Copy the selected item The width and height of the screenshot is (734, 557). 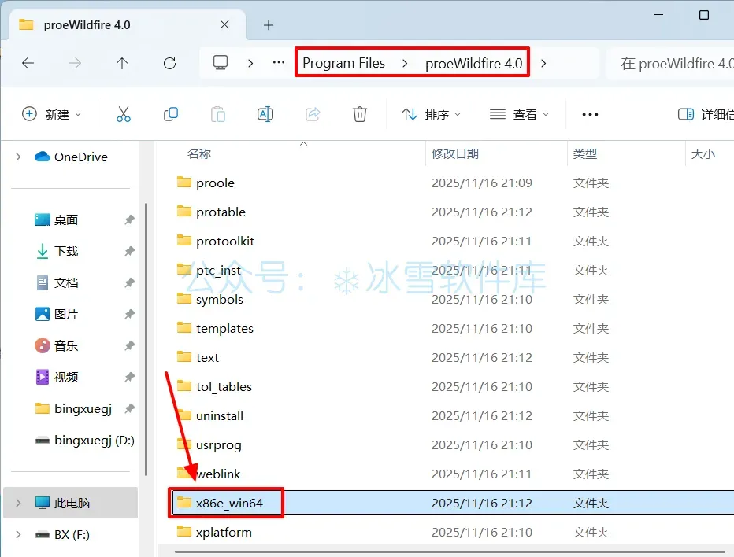171,114
